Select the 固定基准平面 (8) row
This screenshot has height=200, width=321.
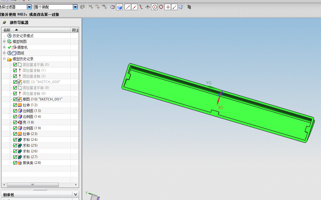pos(40,88)
